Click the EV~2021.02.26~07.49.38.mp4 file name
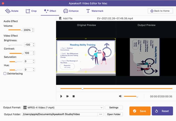Image resolution: width=176 pixels, height=121 pixels. (115, 19)
